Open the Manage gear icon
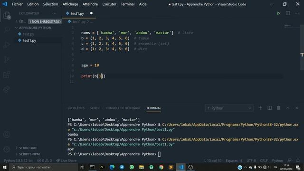 7,149
